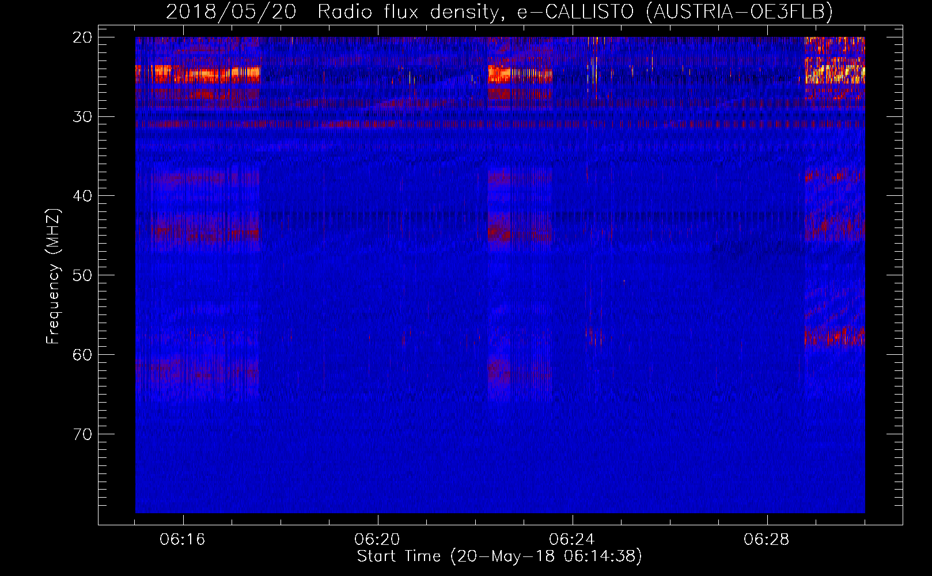The height and width of the screenshot is (576, 932).
Task: Click the '70' frequency tick label
Action: coord(83,434)
